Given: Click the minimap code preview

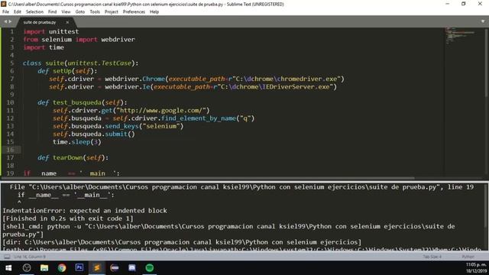Looking at the screenshot, I should (x=460, y=35).
